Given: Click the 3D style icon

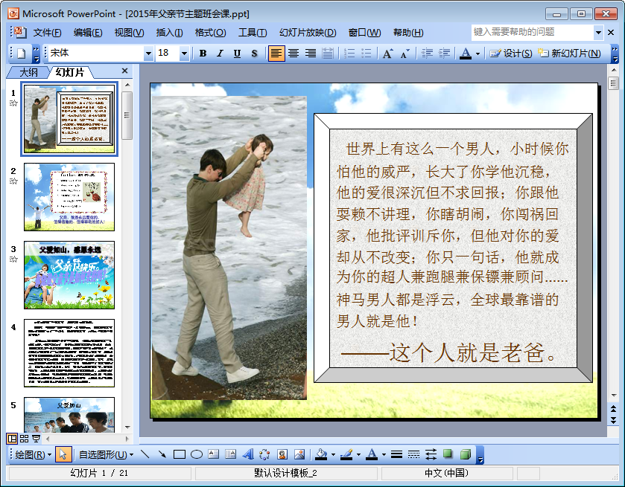Looking at the screenshot, I should pos(466,454).
